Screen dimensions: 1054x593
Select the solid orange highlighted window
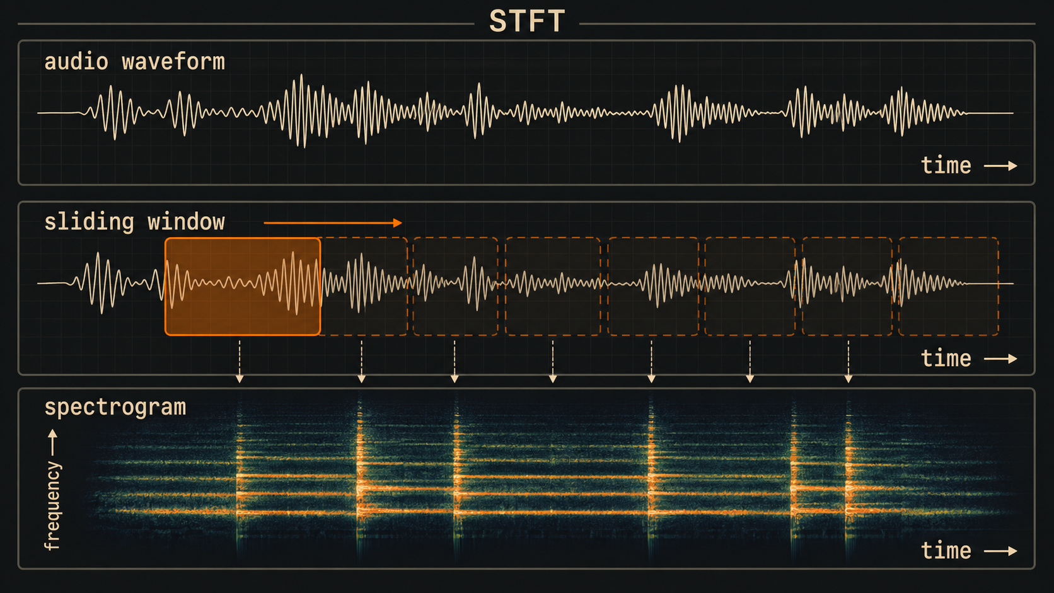pyautogui.click(x=243, y=287)
